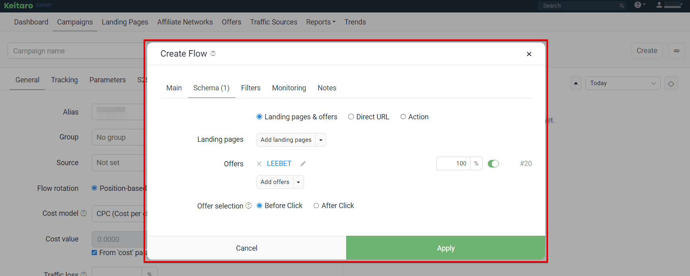Click the Keitaro logo
This screenshot has width=690, height=276.
click(18, 6)
